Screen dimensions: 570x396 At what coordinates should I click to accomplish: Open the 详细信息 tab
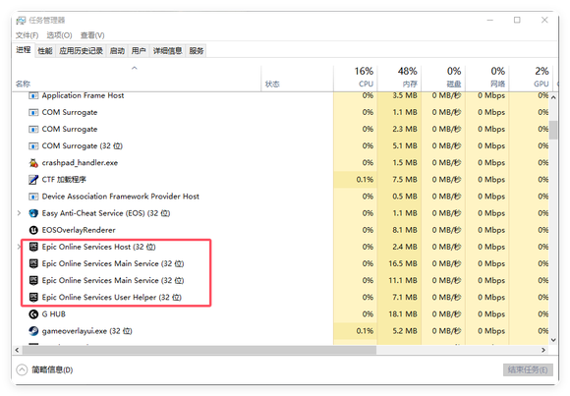[x=167, y=50]
